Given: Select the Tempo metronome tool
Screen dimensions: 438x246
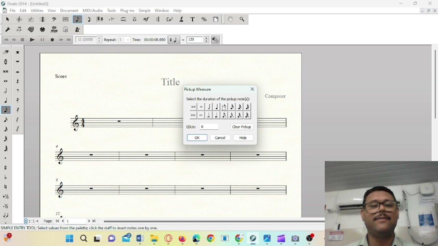Looking at the screenshot, I should (77, 30).
